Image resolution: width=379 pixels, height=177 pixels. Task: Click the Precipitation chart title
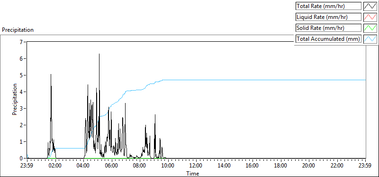(18, 30)
